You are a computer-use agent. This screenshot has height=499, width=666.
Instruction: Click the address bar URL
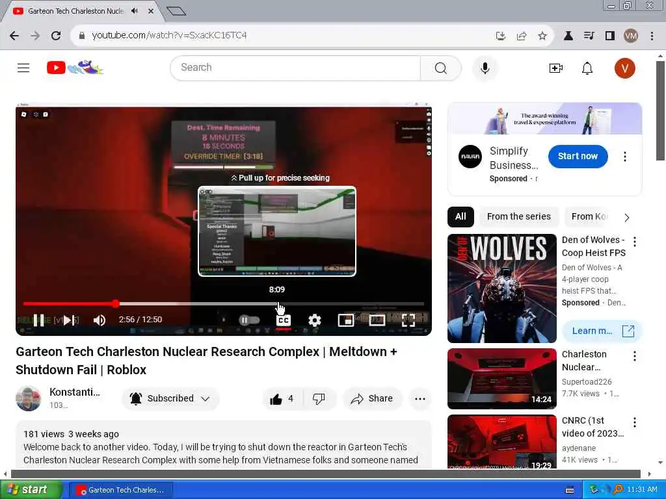pyautogui.click(x=169, y=35)
